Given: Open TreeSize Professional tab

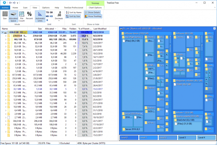Looking at the screenshot, I should tap(73, 8).
